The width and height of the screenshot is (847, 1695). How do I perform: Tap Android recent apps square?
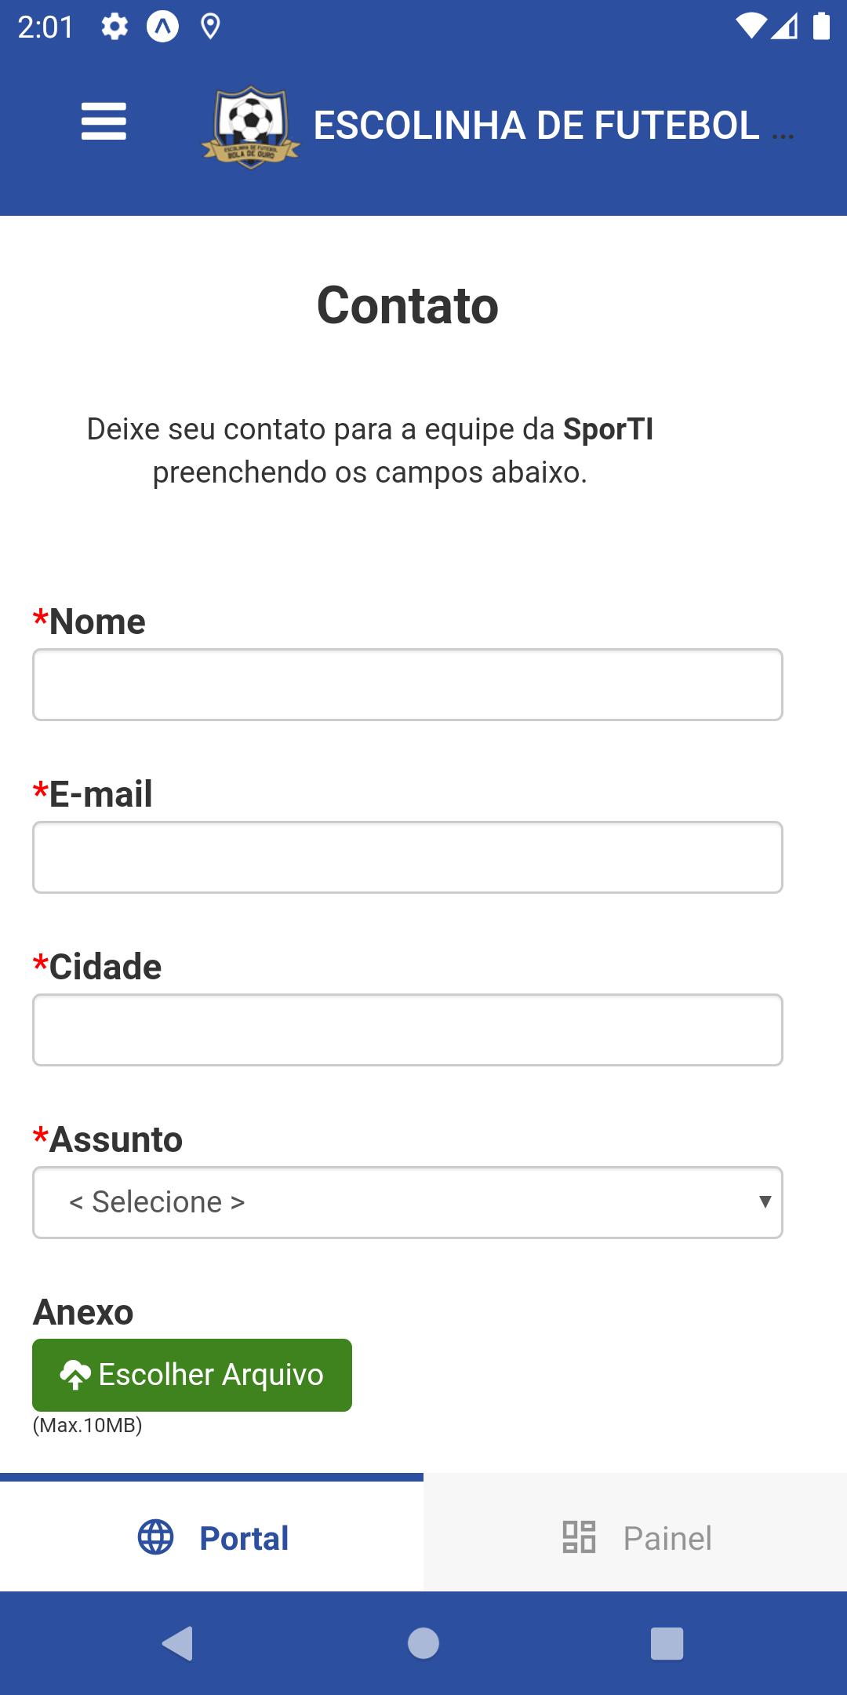(x=667, y=1643)
